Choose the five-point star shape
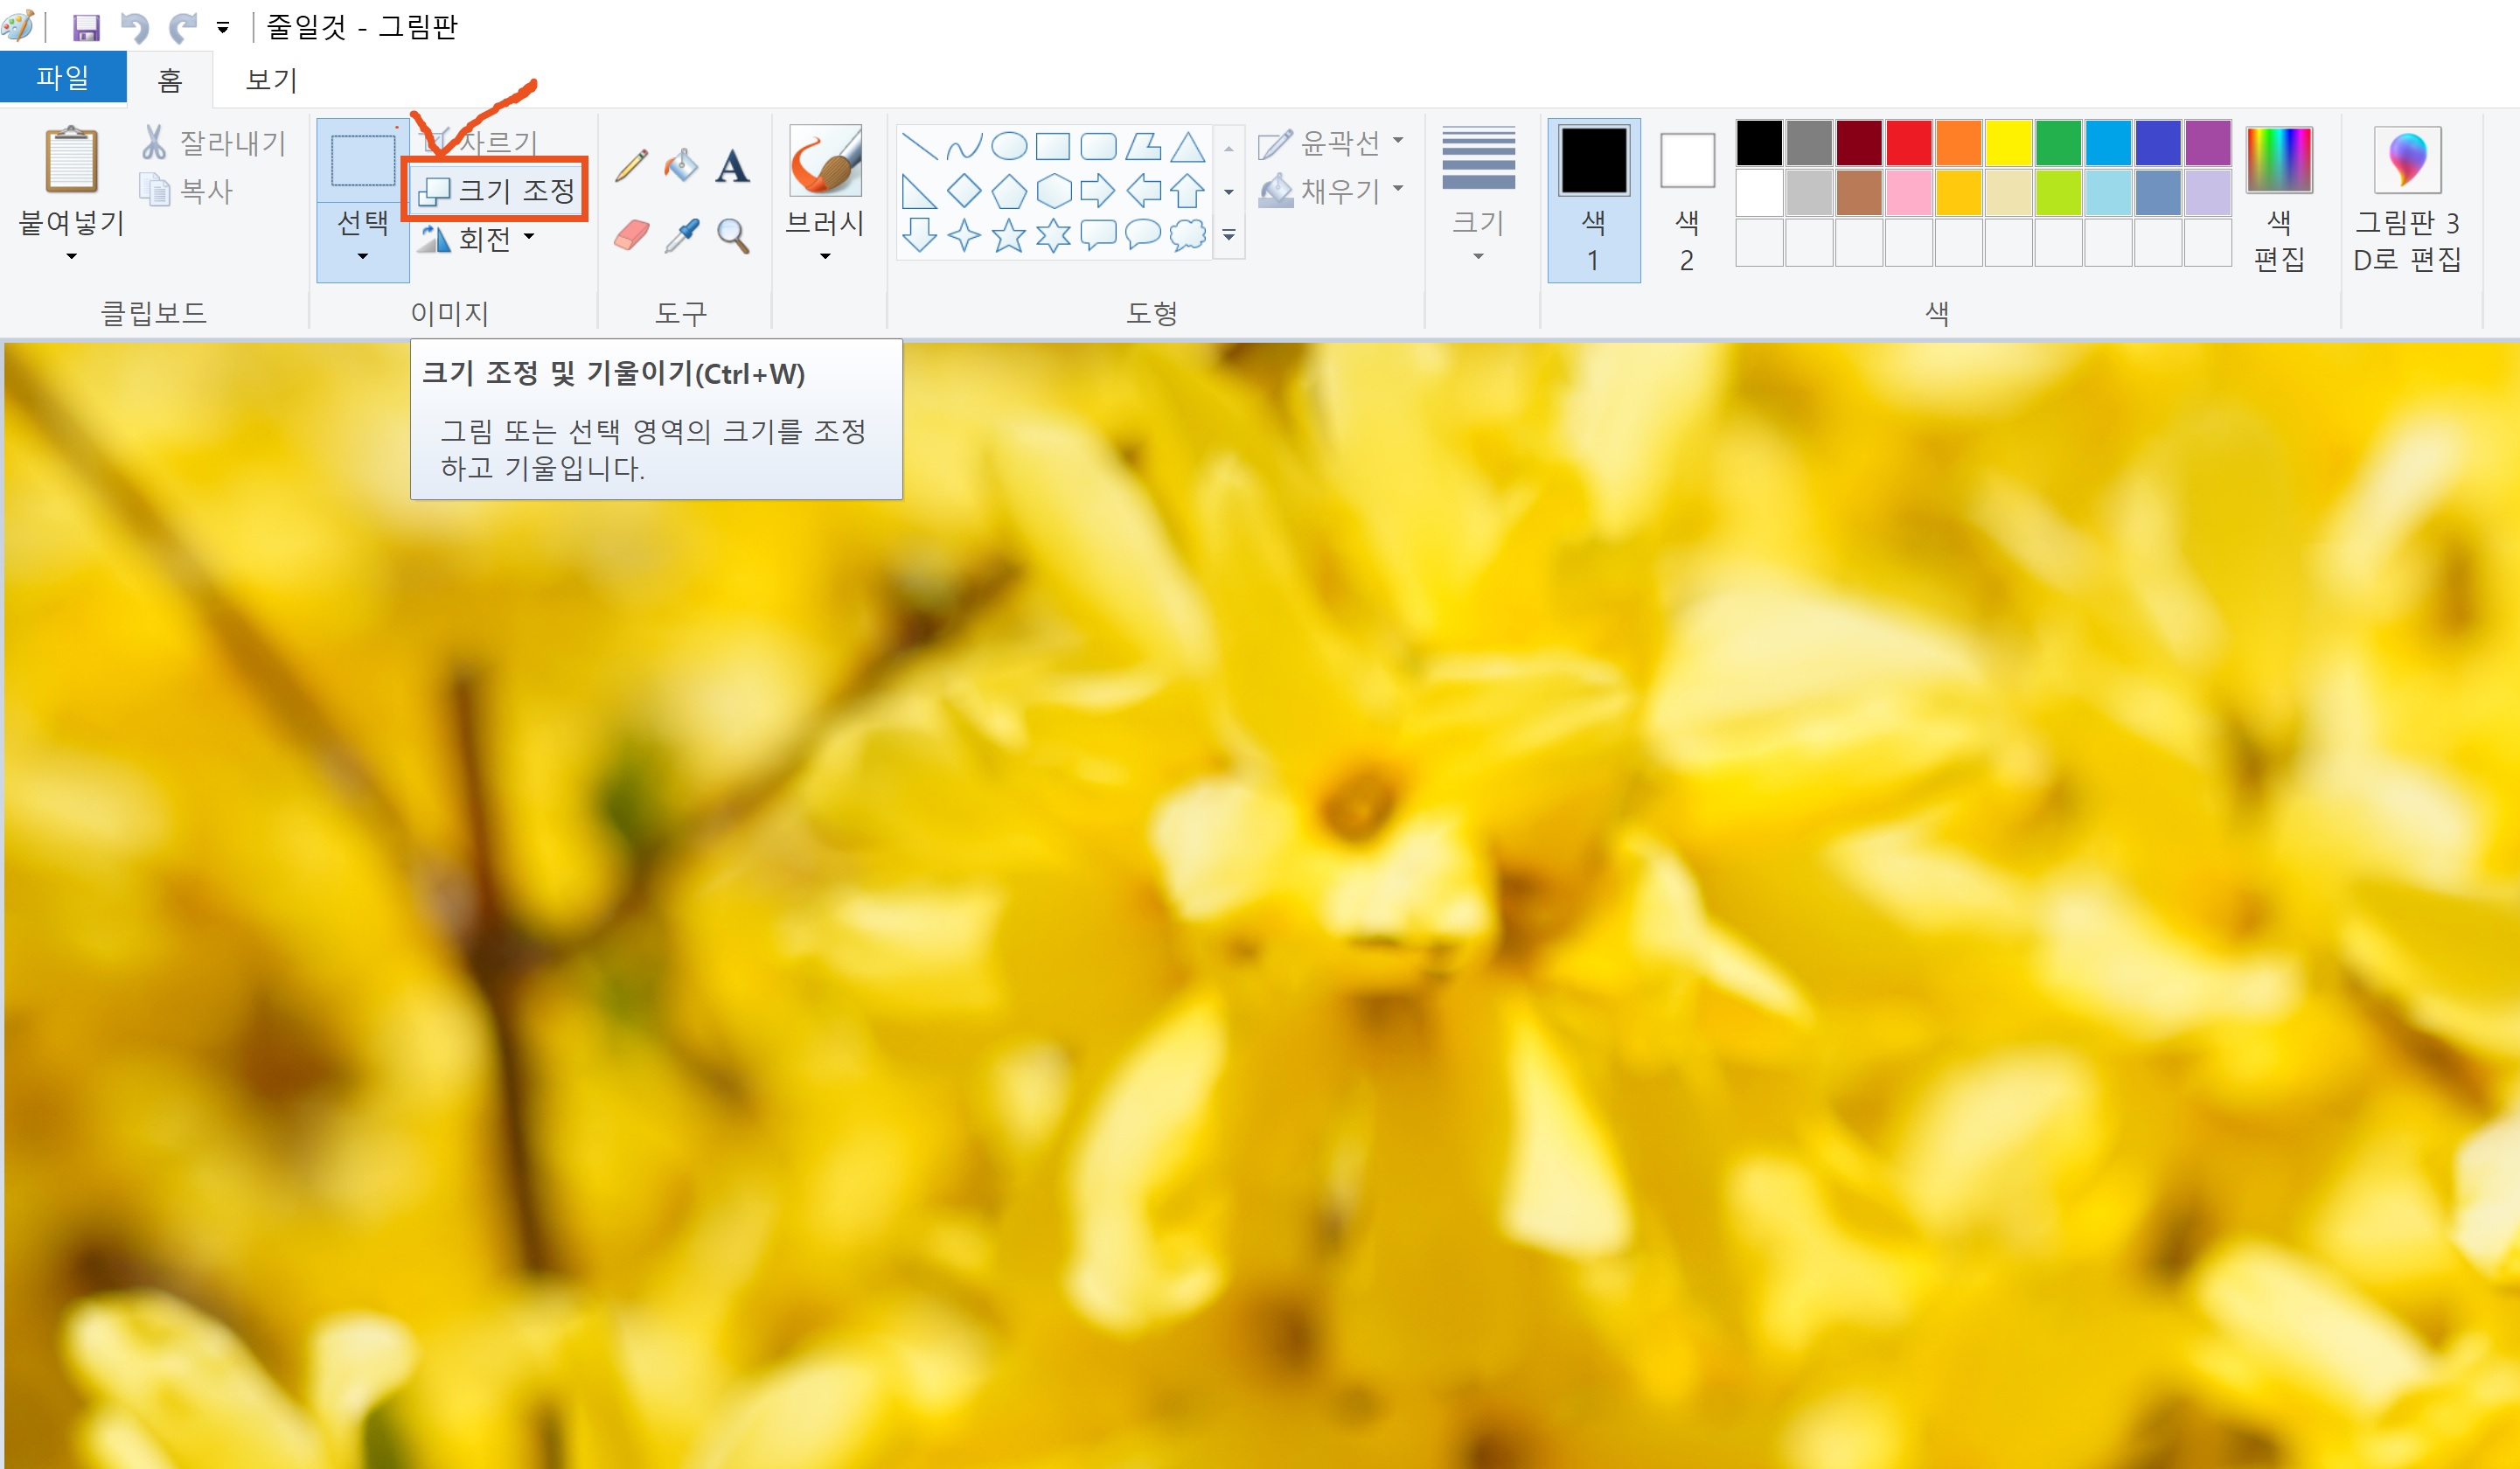2520x1469 pixels. click(x=1008, y=236)
